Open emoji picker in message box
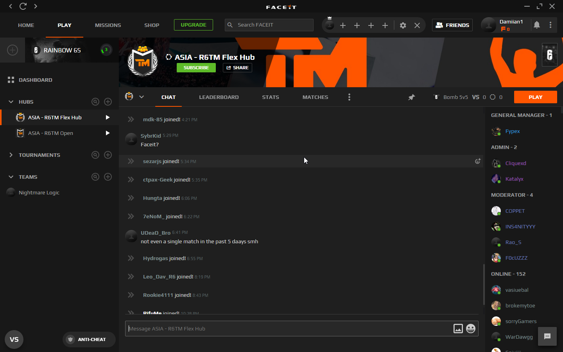 (x=471, y=329)
